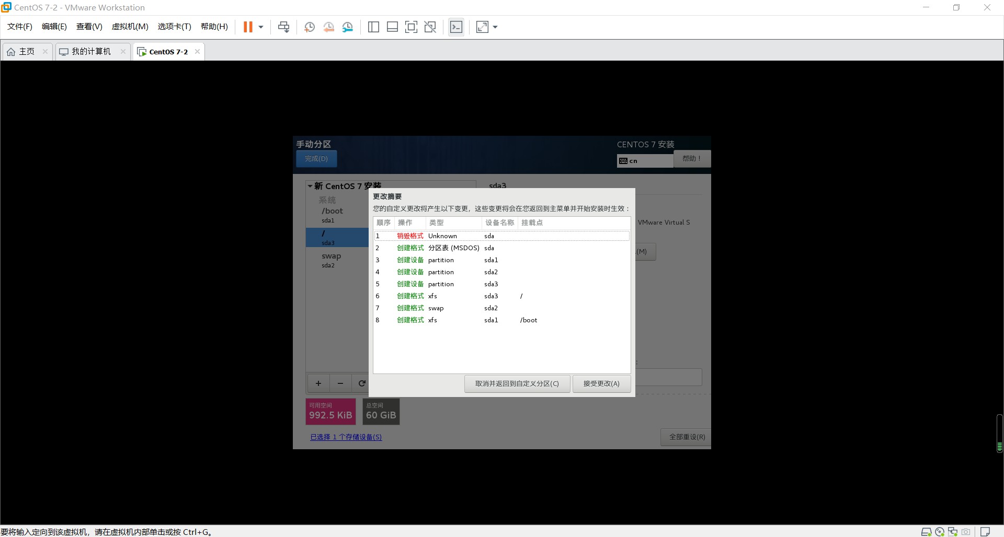Select row 4 创建设备 partition sda2

click(x=501, y=272)
